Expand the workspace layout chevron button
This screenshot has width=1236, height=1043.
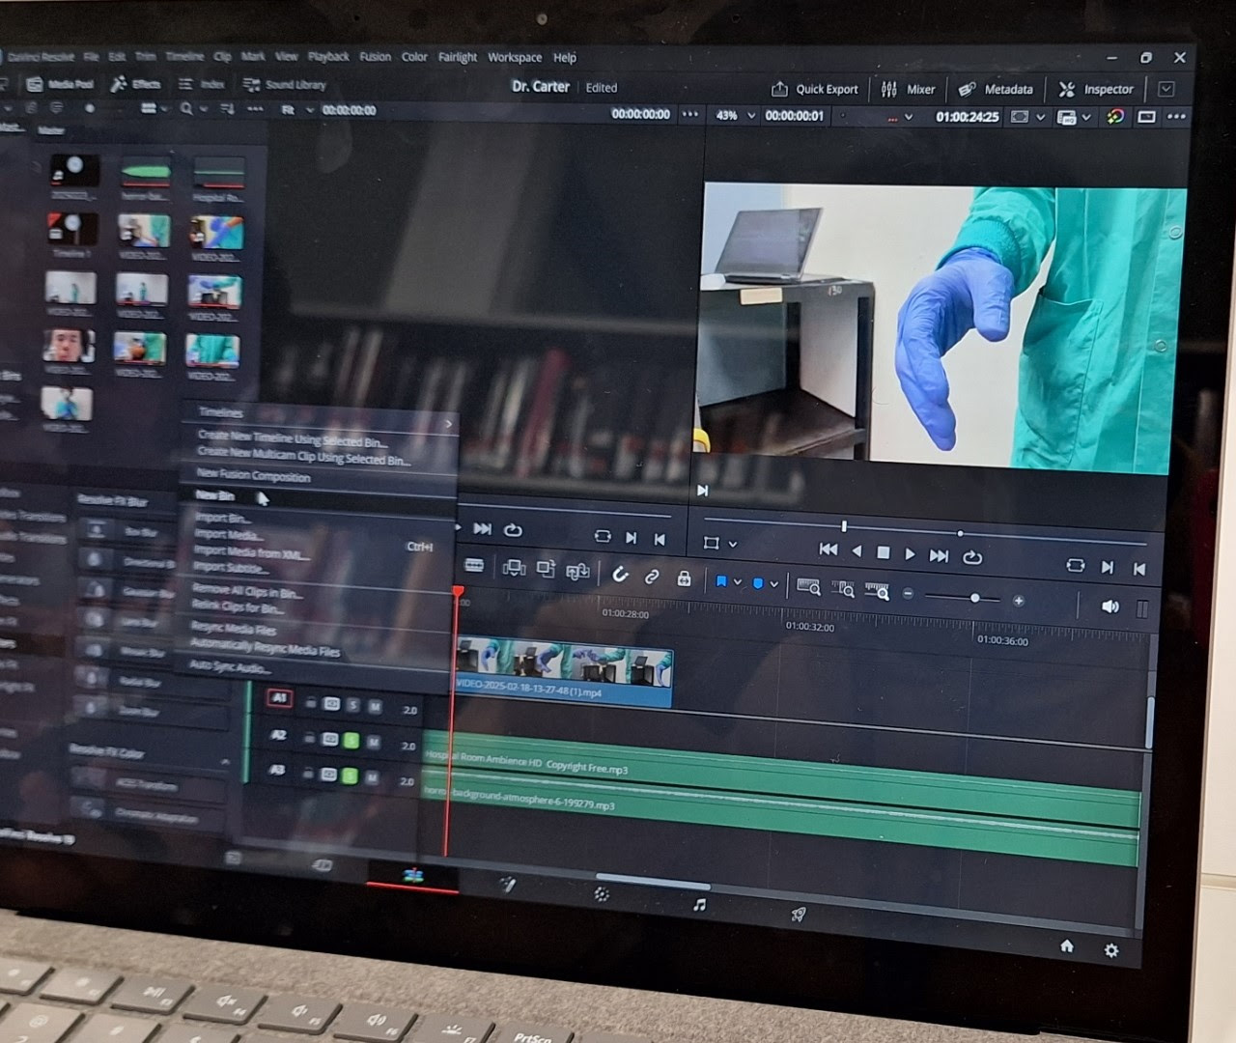click(1166, 89)
